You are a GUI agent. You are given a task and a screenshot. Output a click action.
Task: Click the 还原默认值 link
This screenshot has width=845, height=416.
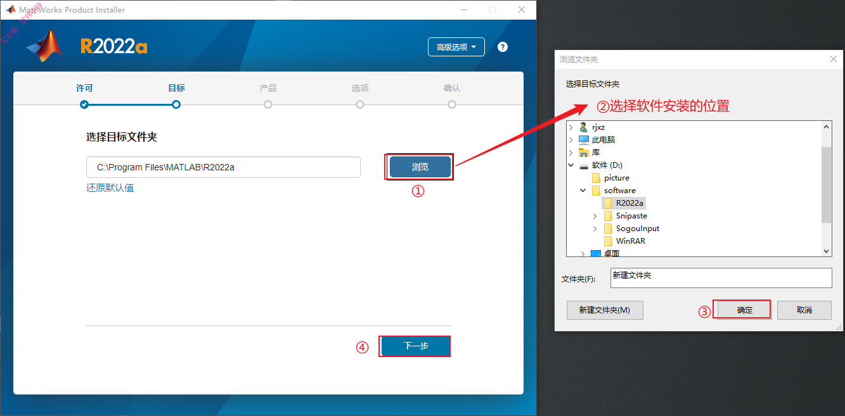(110, 188)
